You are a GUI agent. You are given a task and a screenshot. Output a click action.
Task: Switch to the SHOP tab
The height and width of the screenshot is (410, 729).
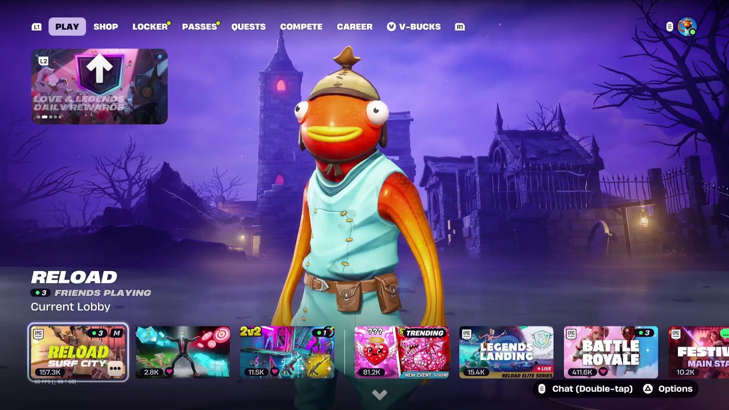coord(106,27)
